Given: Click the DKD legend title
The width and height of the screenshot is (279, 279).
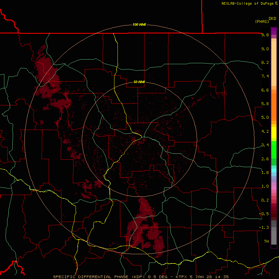Looking at the screenshot, I should tap(272, 19).
